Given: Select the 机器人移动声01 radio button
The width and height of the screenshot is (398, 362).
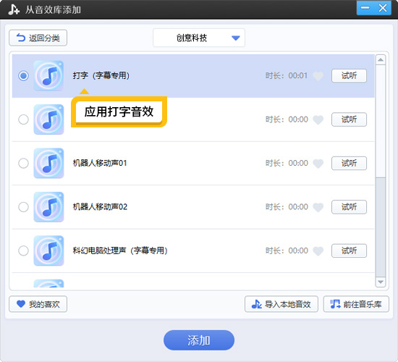Looking at the screenshot, I should click(x=23, y=163).
